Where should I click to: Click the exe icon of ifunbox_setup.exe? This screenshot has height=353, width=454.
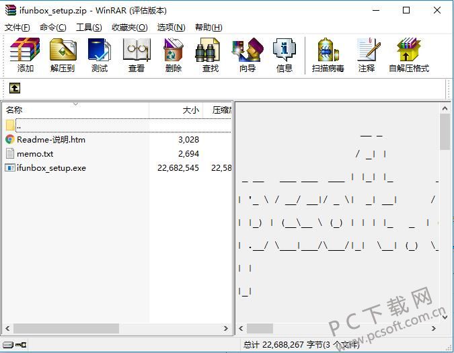pos(10,168)
